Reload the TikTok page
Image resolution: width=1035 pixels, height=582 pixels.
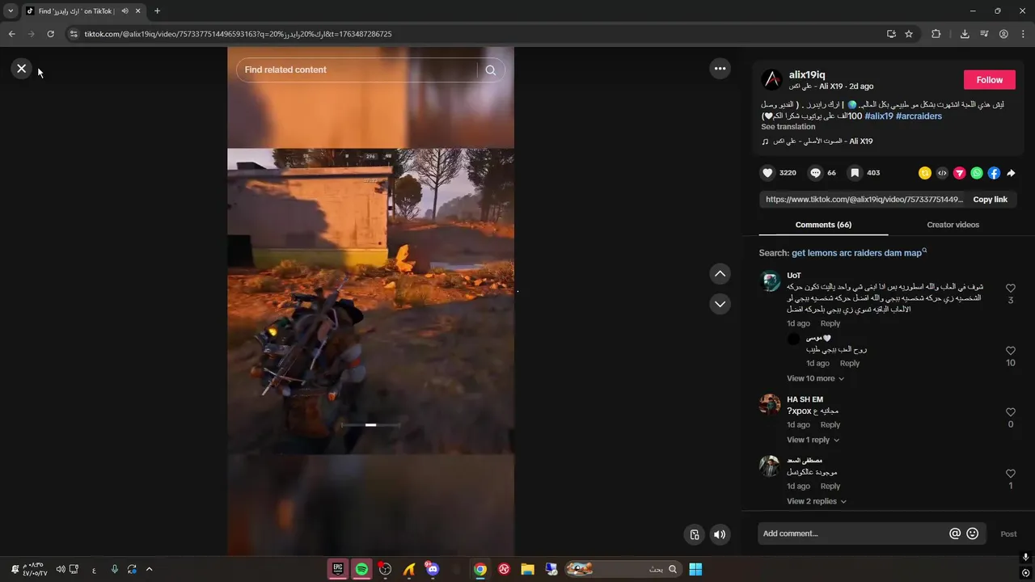coord(50,34)
